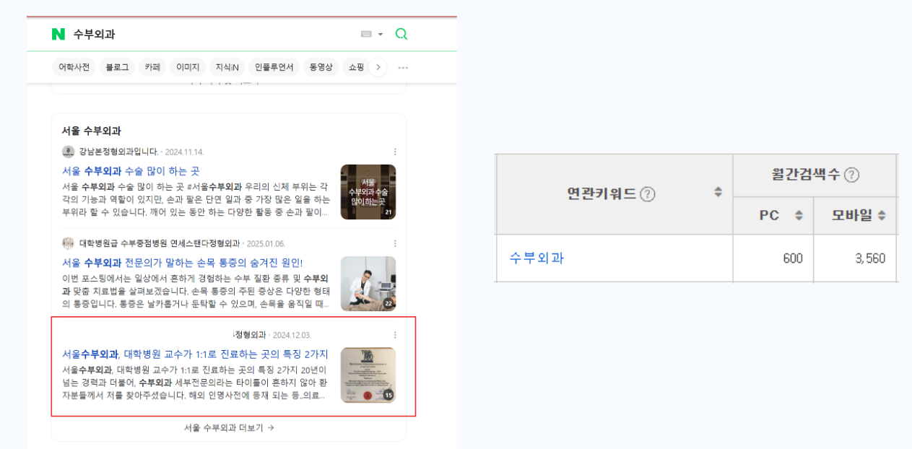The width and height of the screenshot is (912, 449).
Task: Select the 이미지 tab
Action: click(188, 67)
